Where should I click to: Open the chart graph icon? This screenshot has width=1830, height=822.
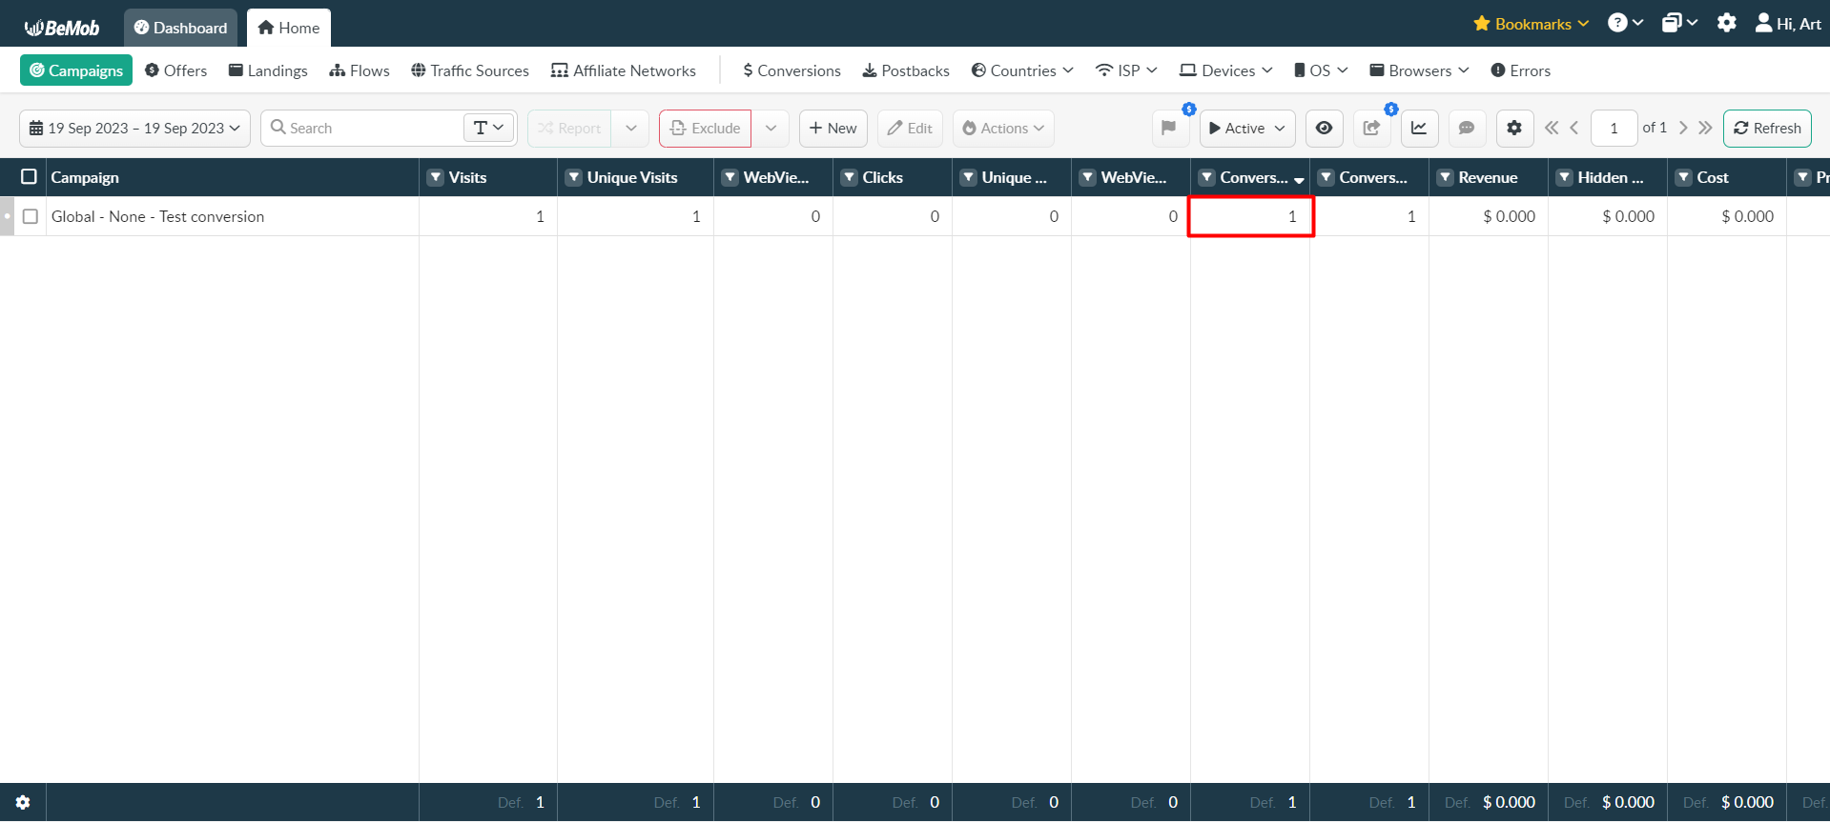coord(1419,128)
